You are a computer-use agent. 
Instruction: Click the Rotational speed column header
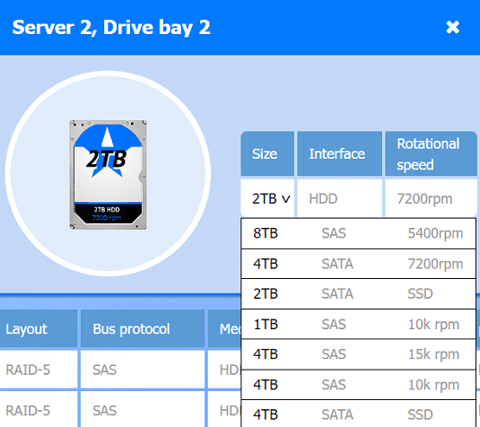[431, 153]
